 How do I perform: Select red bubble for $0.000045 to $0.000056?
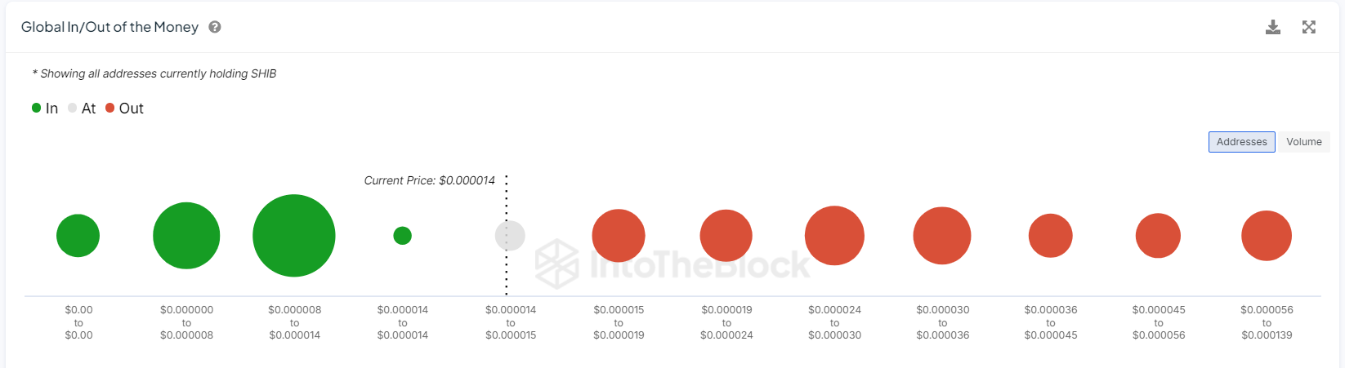1158,236
